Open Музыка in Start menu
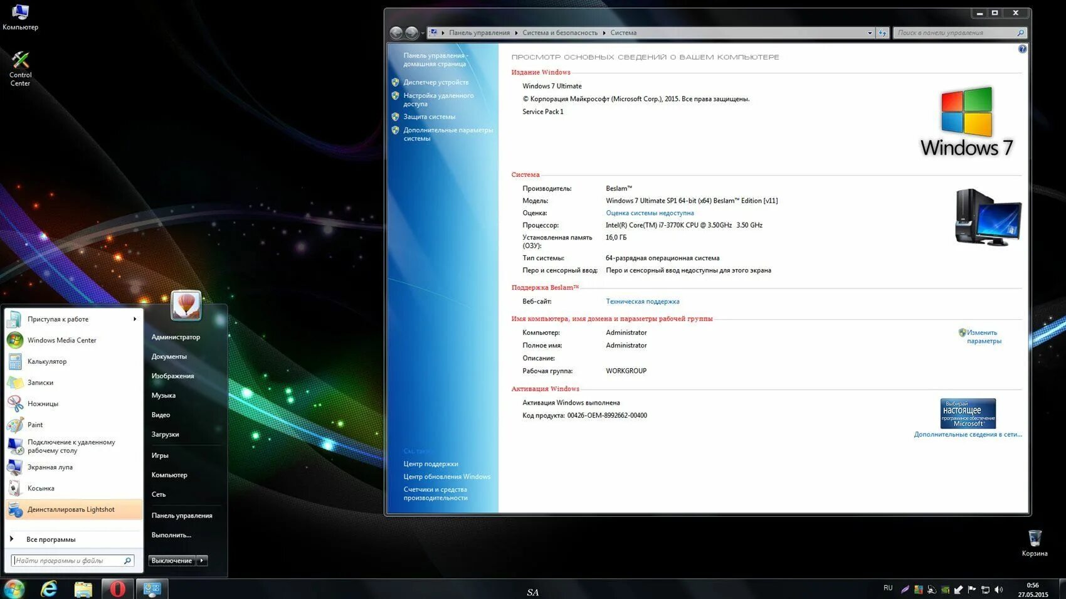Screen dimensions: 1066x599 (163, 396)
